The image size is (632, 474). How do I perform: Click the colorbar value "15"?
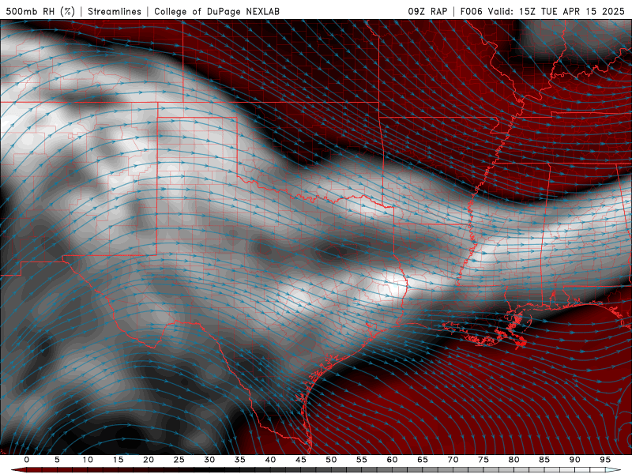point(118,460)
